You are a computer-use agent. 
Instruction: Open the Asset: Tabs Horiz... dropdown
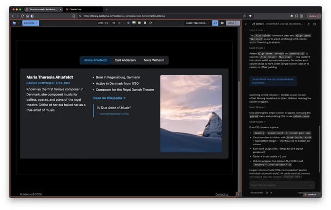[x=198, y=23]
